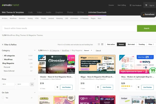
Task: Click the maximum price input field
Action: [23, 84]
